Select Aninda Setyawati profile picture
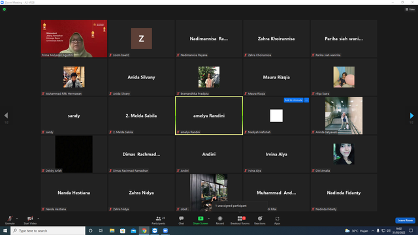This screenshot has width=418, height=235. click(344, 116)
